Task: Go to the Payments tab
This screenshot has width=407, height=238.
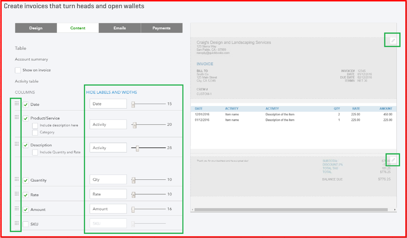Action: [x=161, y=28]
